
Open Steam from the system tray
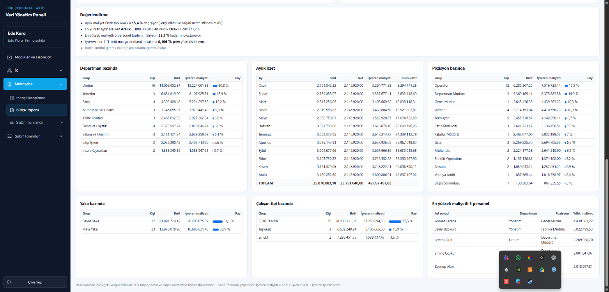coord(530,281)
